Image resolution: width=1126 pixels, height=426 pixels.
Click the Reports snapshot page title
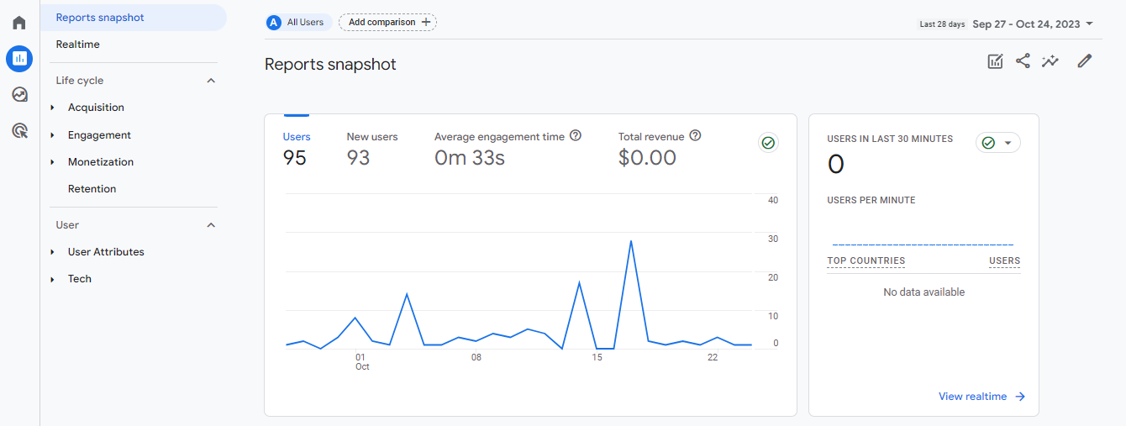[330, 65]
